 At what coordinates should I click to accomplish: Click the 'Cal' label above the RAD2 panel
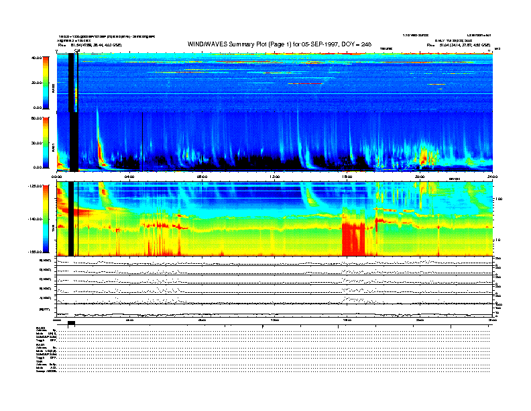(x=77, y=51)
